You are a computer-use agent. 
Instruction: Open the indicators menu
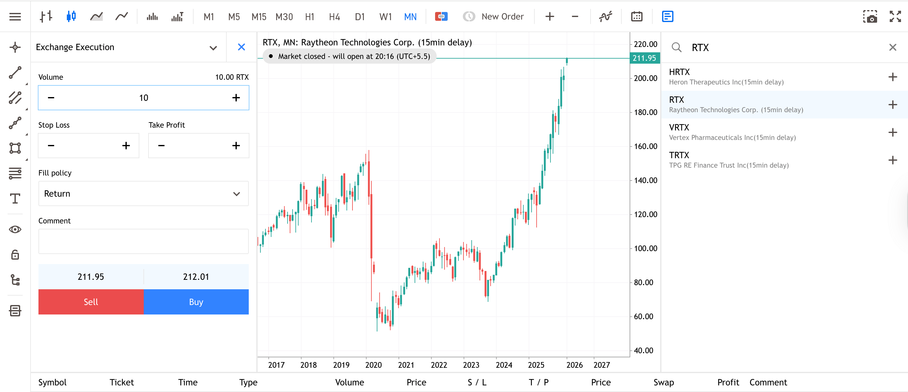point(605,16)
